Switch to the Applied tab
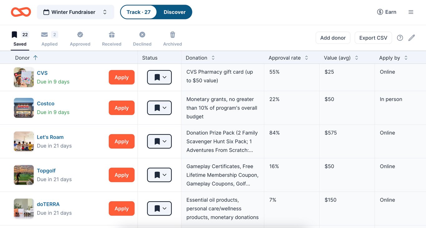Screen dimensions: 426x228 tap(49, 39)
